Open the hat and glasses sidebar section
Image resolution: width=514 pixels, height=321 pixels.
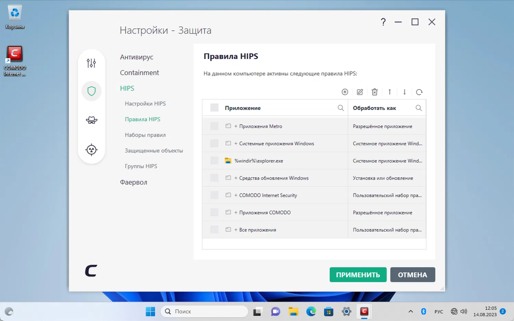click(x=91, y=120)
